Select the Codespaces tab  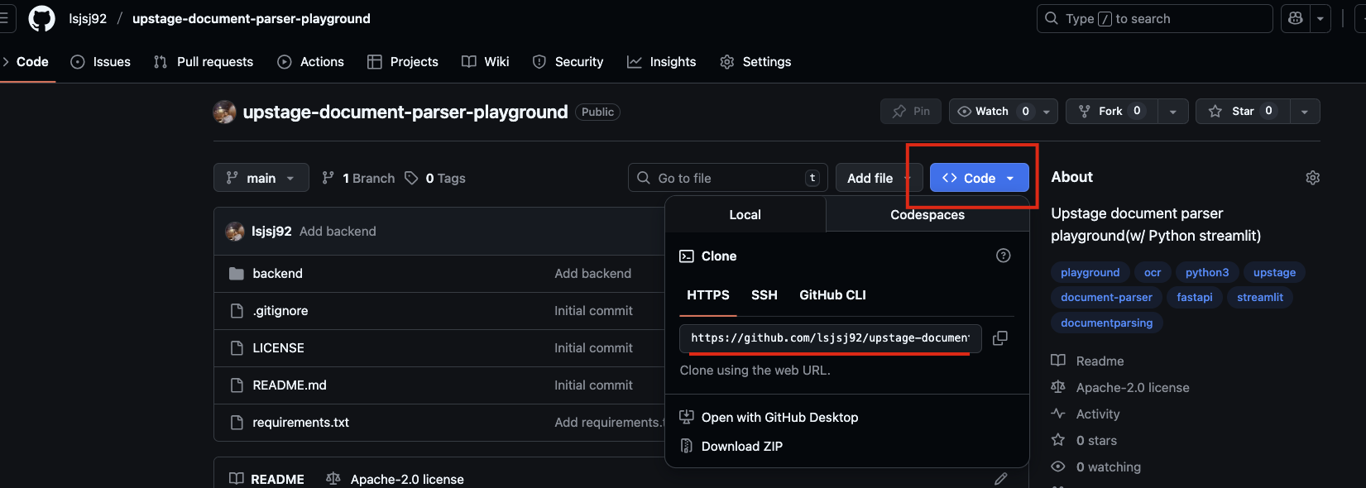(x=927, y=214)
